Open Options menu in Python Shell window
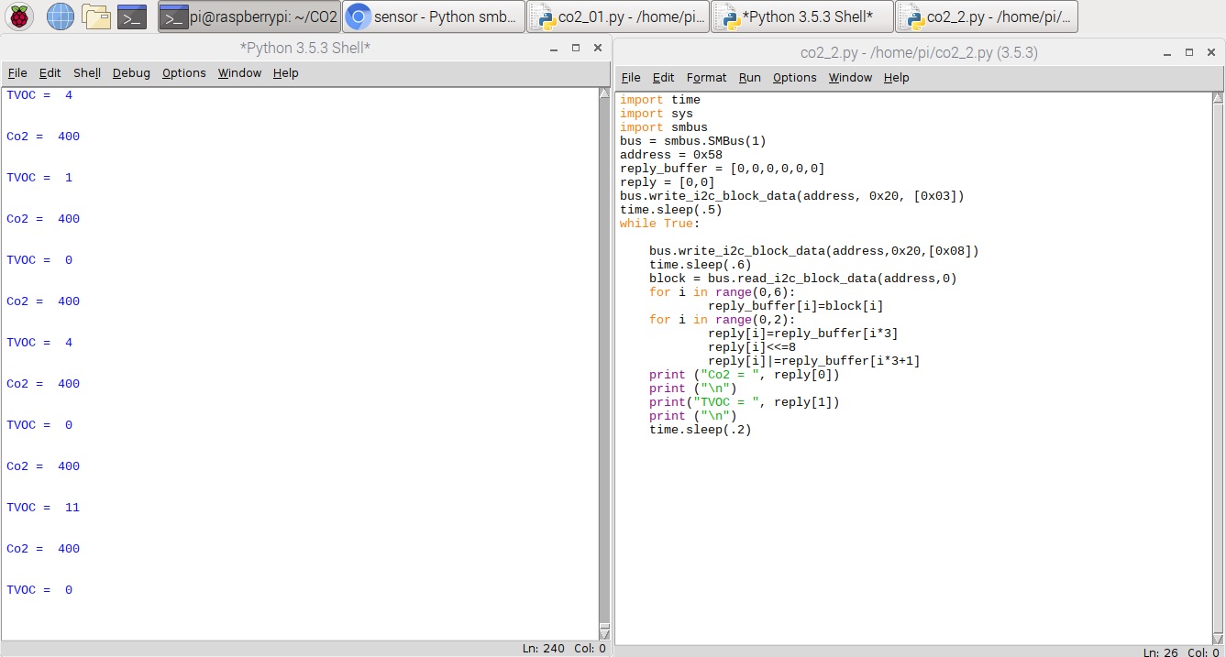 click(x=184, y=73)
